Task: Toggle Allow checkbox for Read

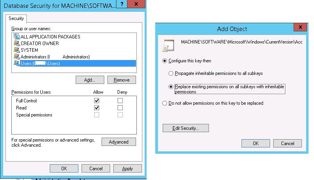Action: click(96, 108)
